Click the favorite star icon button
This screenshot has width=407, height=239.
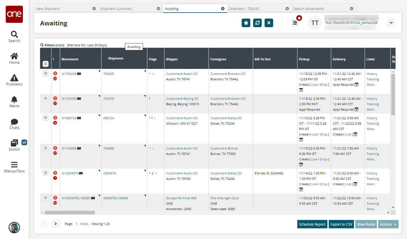click(x=246, y=23)
